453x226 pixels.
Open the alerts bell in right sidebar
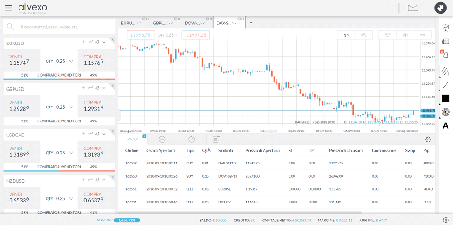[445, 55]
